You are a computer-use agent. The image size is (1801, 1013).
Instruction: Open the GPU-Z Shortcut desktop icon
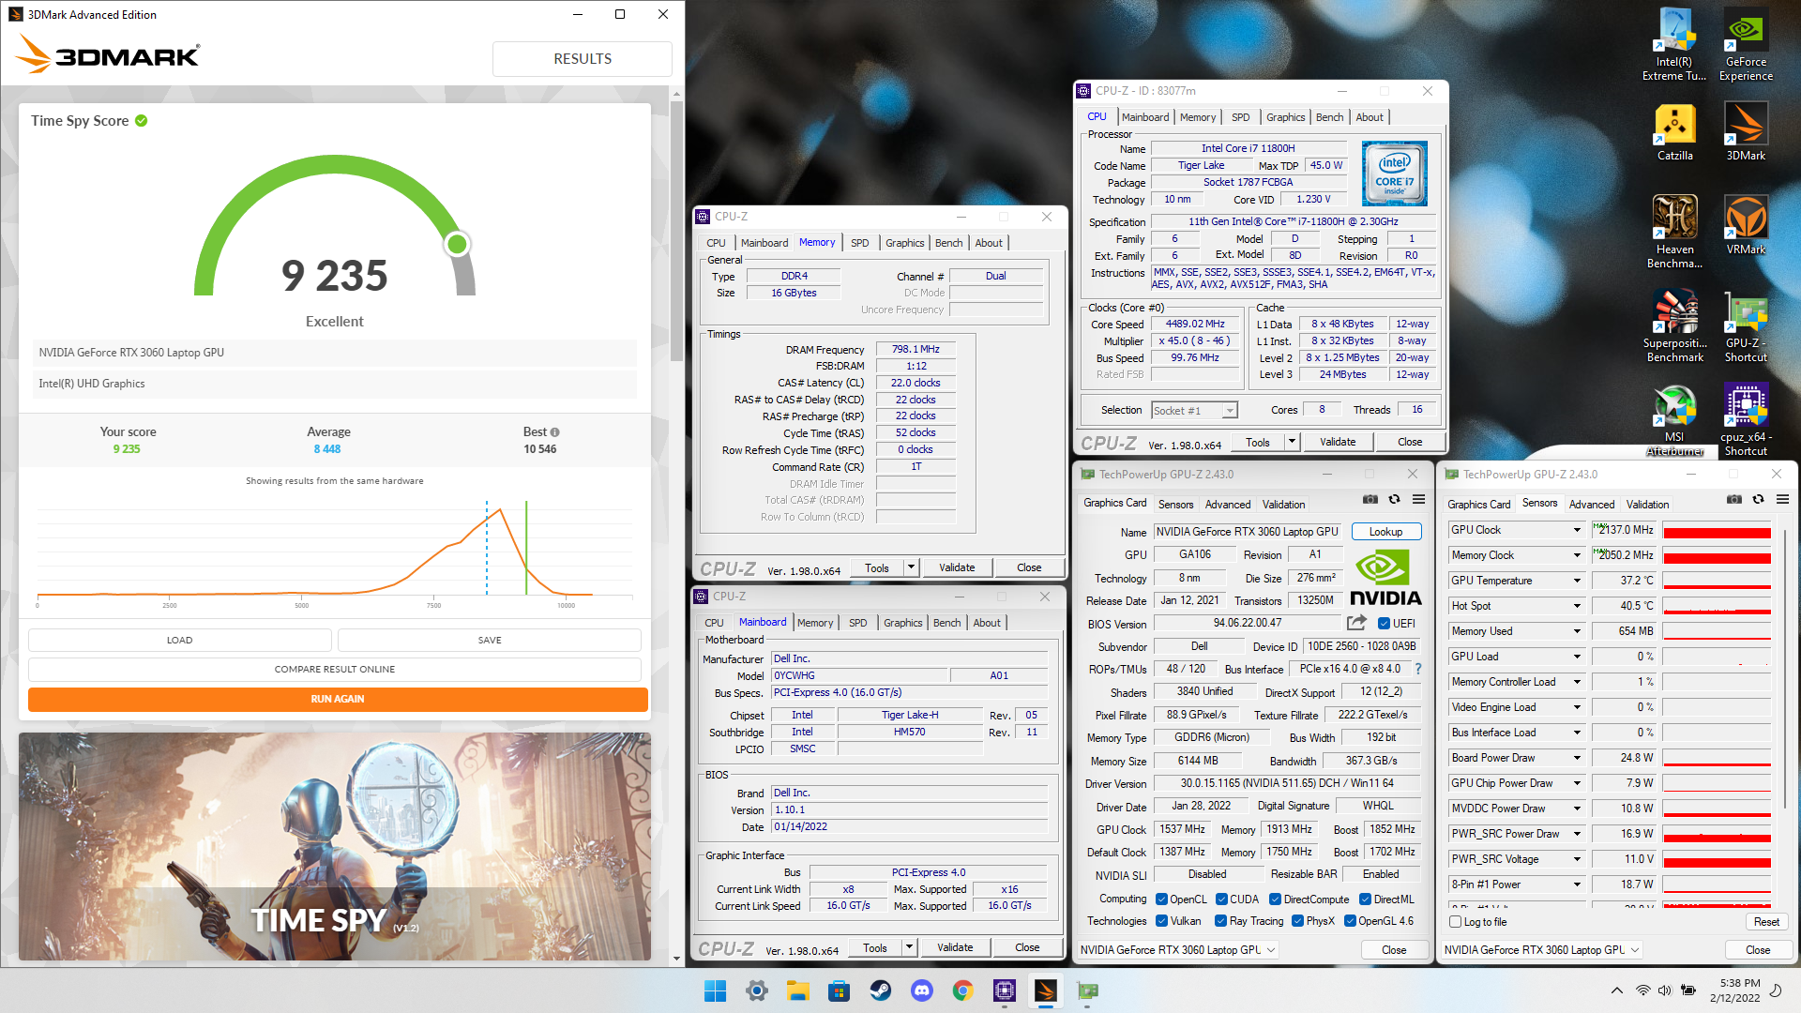tap(1746, 325)
